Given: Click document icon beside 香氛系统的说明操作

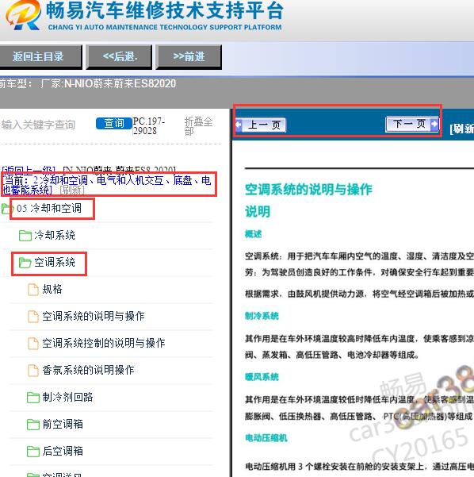Looking at the screenshot, I should click(x=33, y=371).
